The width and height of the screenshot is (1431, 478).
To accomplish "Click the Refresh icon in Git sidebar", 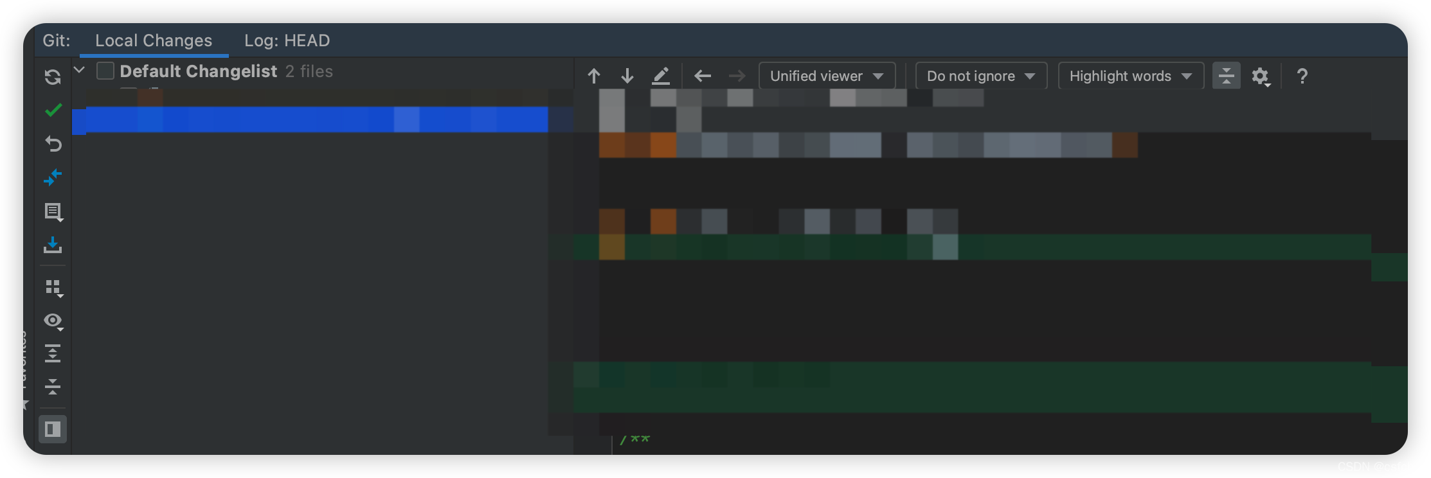I will [x=53, y=77].
